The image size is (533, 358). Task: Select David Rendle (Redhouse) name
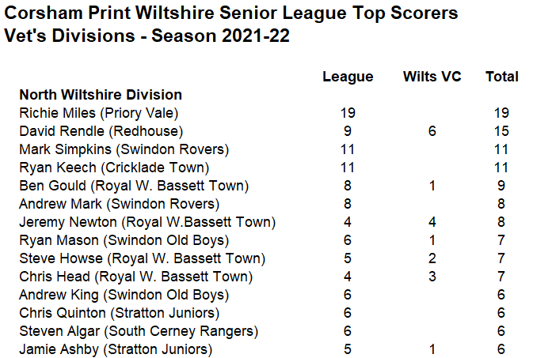coord(101,131)
